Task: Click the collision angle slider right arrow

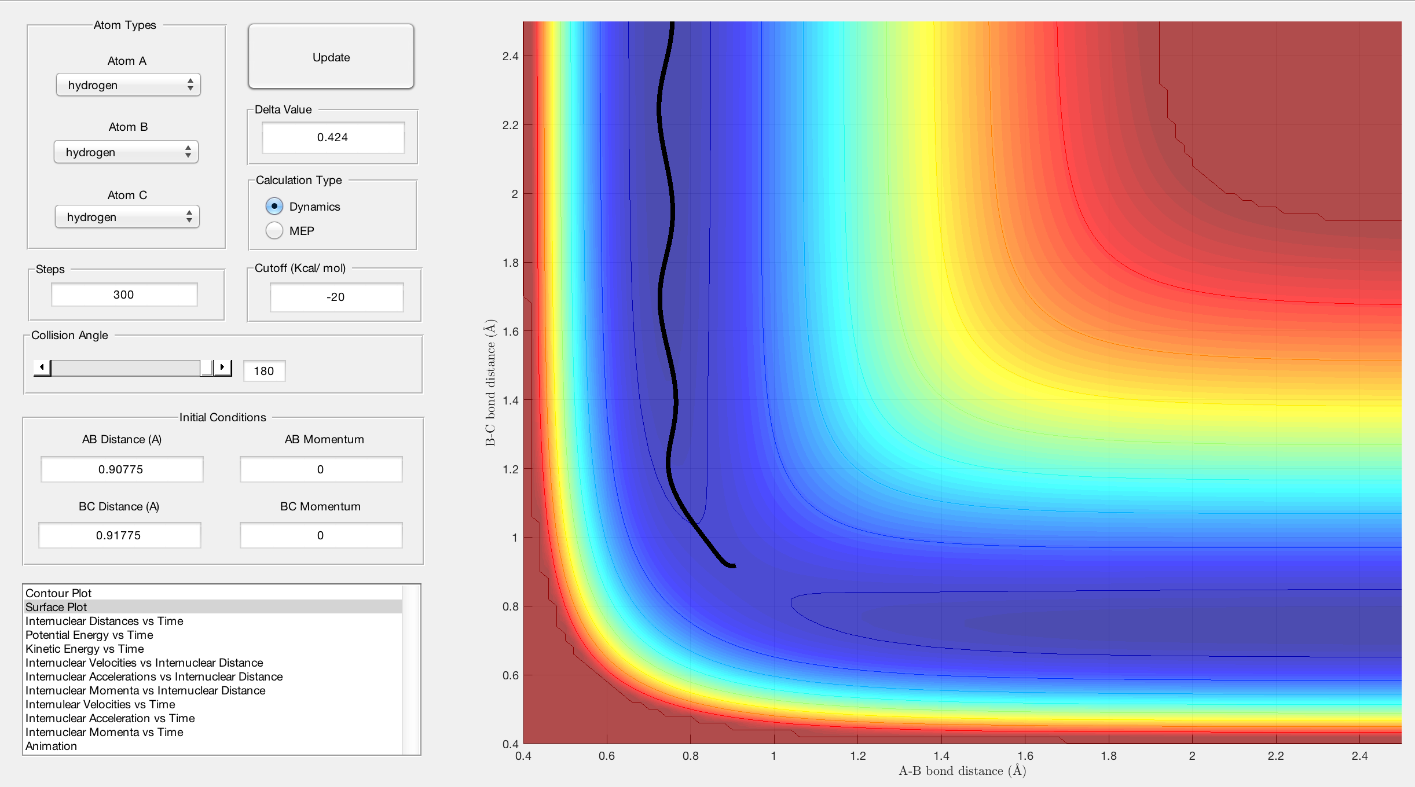Action: (x=222, y=367)
